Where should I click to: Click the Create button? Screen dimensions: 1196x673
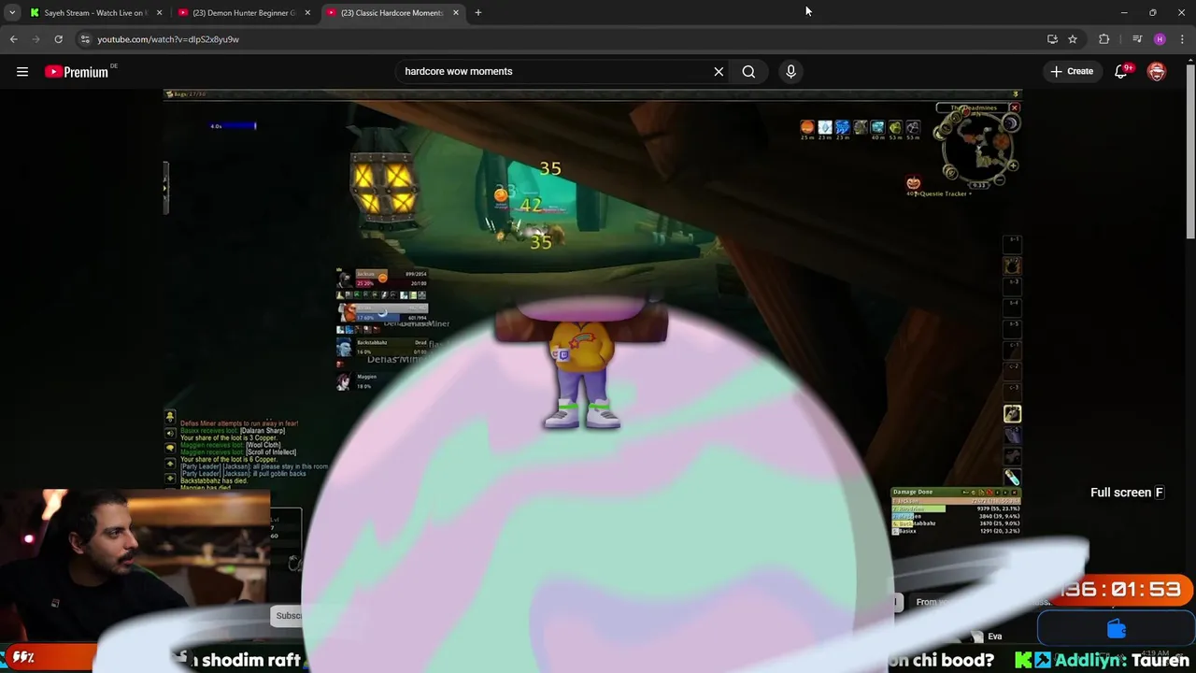point(1071,71)
